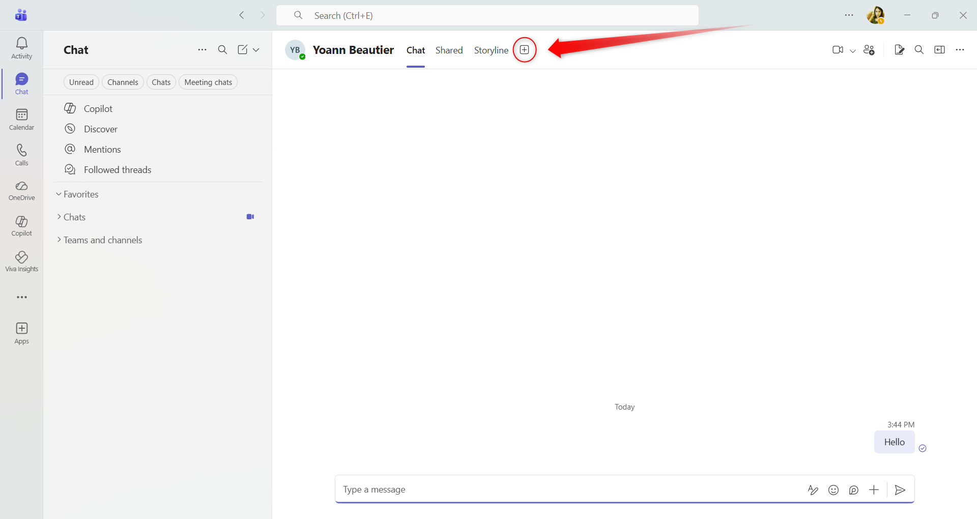Filter chats by Unread
Screen dimensions: 977x519
(x=81, y=82)
